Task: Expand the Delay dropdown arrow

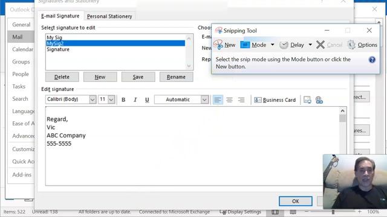Action: (310, 45)
